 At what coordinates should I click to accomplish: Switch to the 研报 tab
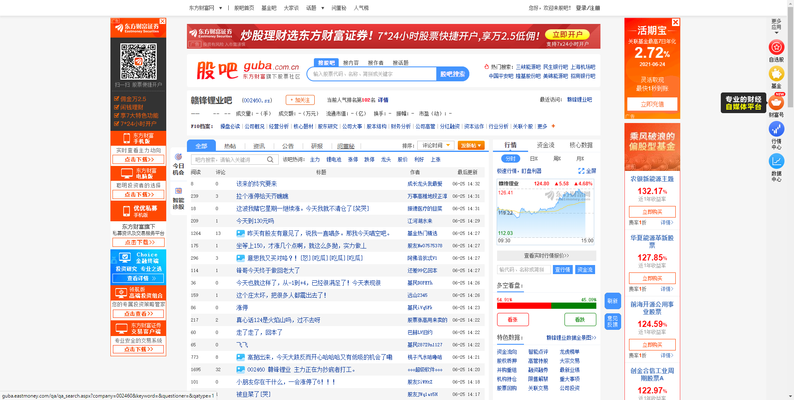tap(317, 146)
